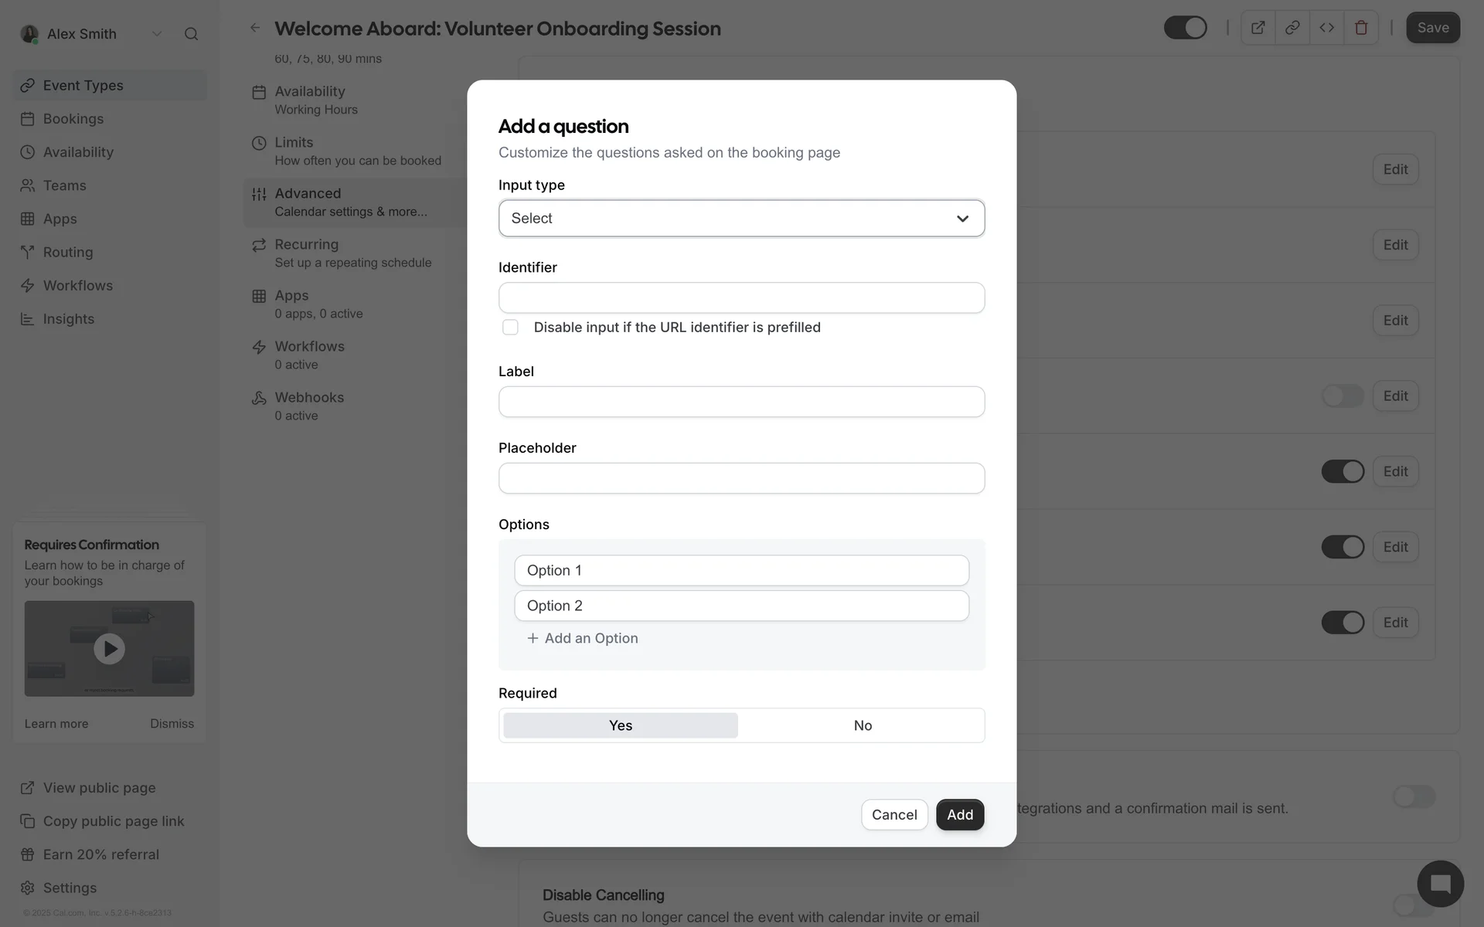Image resolution: width=1484 pixels, height=927 pixels.
Task: Click the red trash delete icon
Action: (x=1361, y=28)
